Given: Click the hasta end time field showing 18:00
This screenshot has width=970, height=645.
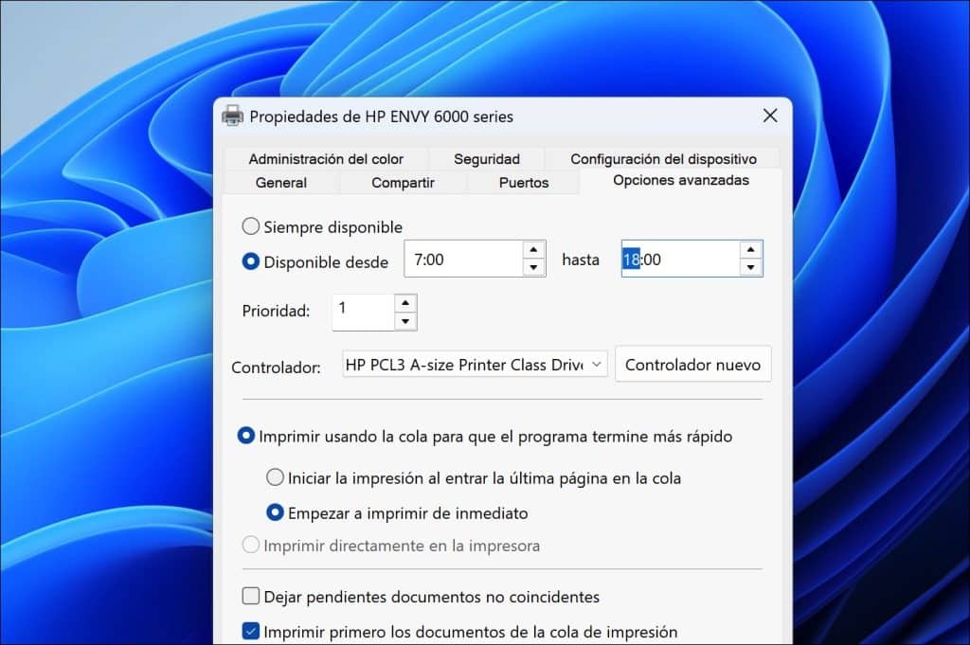Looking at the screenshot, I should 680,260.
